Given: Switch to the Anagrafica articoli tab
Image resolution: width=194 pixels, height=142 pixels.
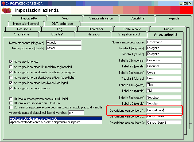Looking at the screenshot, I should coord(129,34).
